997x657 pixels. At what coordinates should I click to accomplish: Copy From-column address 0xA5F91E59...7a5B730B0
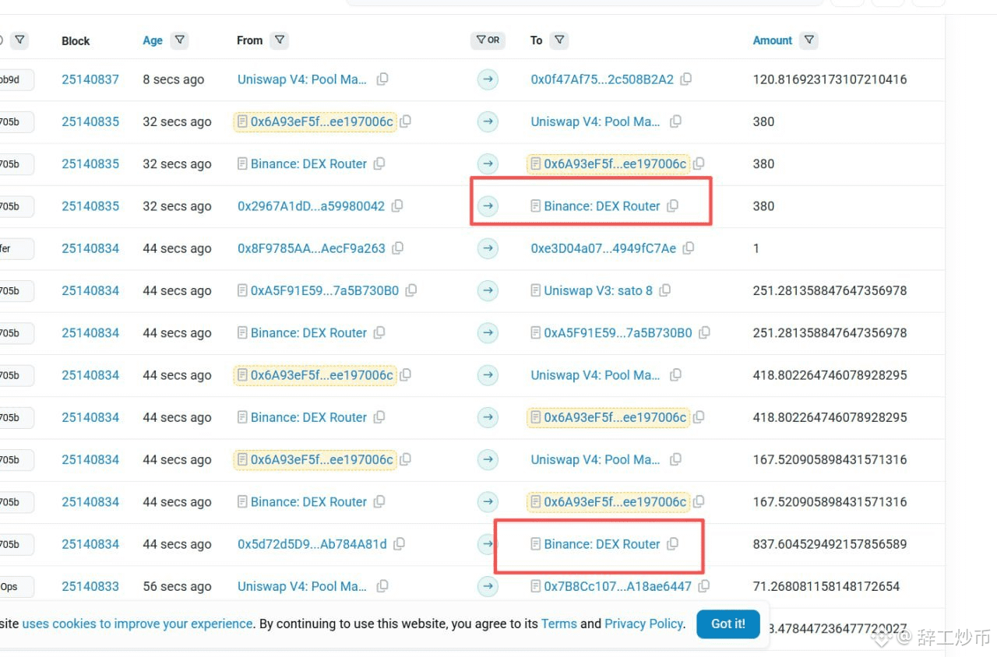[411, 290]
